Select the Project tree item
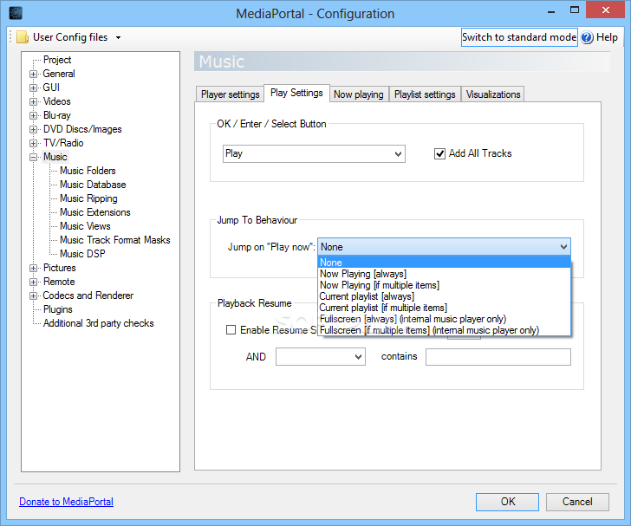The height and width of the screenshot is (526, 631). pyautogui.click(x=57, y=60)
